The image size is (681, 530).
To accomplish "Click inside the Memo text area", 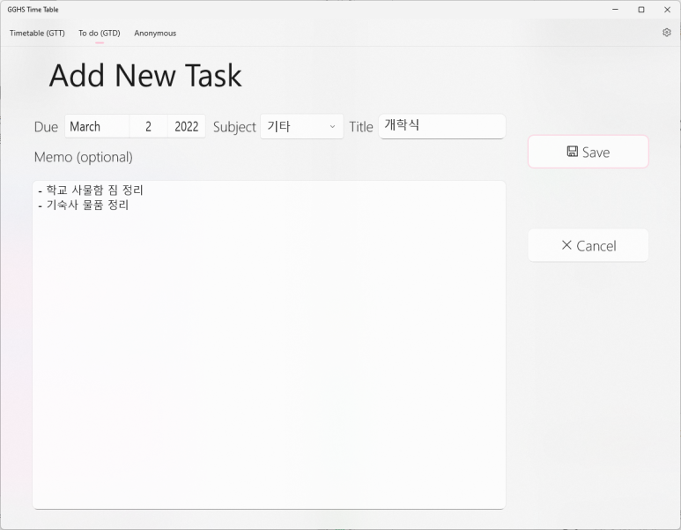I will pyautogui.click(x=270, y=345).
